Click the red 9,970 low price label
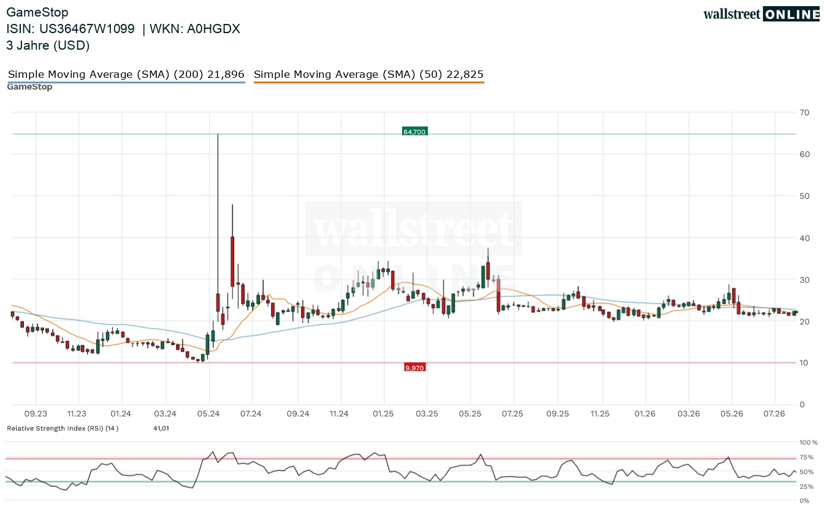The image size is (827, 517). coord(415,367)
